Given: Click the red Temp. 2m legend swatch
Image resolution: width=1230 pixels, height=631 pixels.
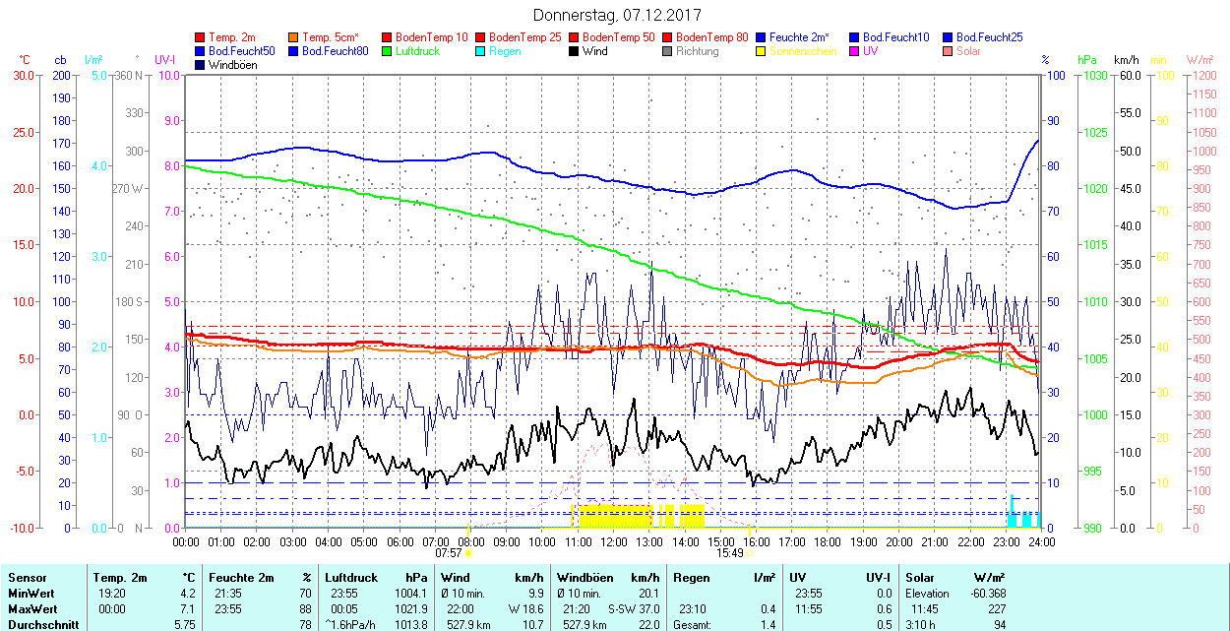Looking at the screenshot, I should pyautogui.click(x=201, y=37).
